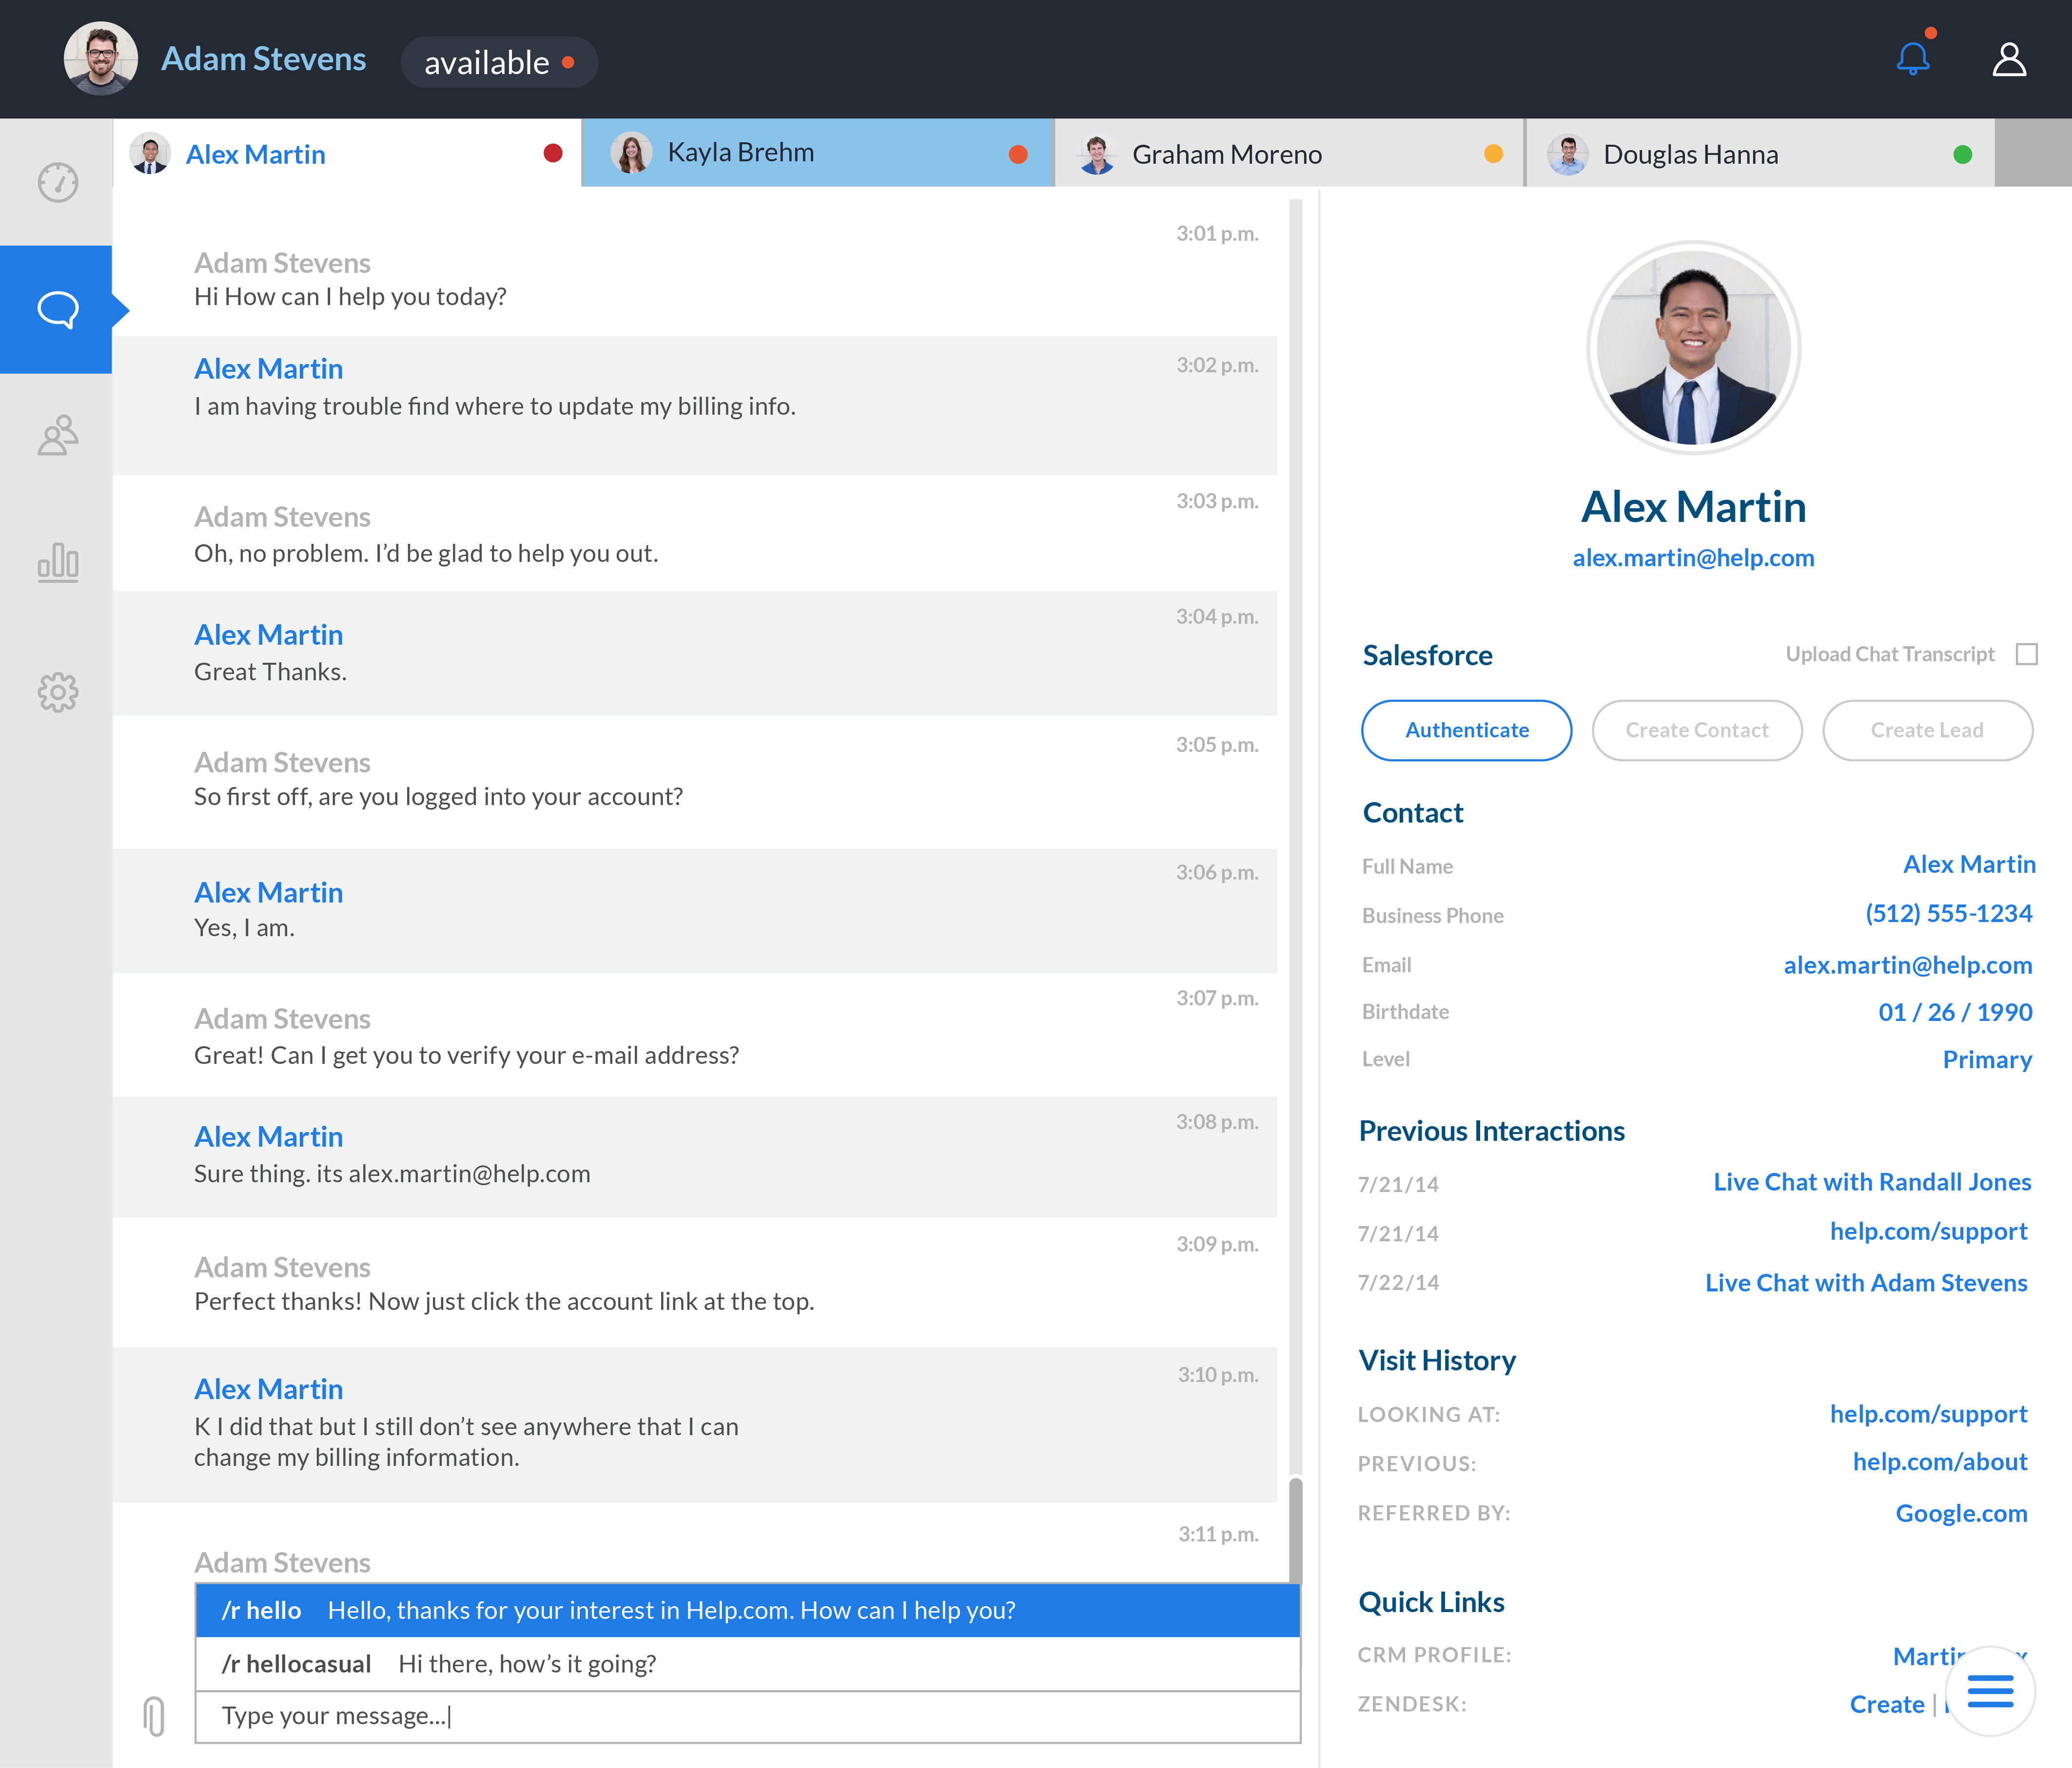
Task: Pick the /r hellocasual canned response suggestion
Action: pyautogui.click(x=747, y=1664)
